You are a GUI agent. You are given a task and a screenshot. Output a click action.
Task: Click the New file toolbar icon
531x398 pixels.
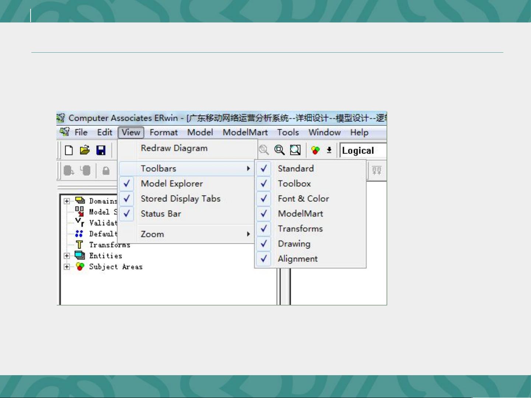click(69, 150)
